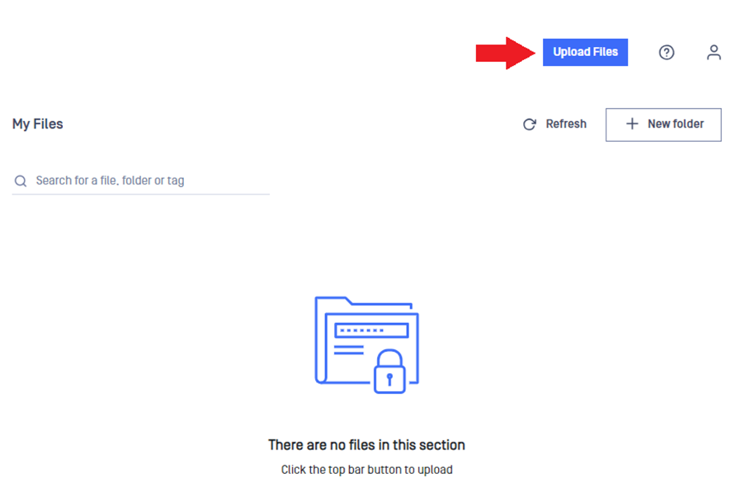The width and height of the screenshot is (750, 496).
Task: Click the dotted password bar in illustration
Action: pyautogui.click(x=371, y=330)
